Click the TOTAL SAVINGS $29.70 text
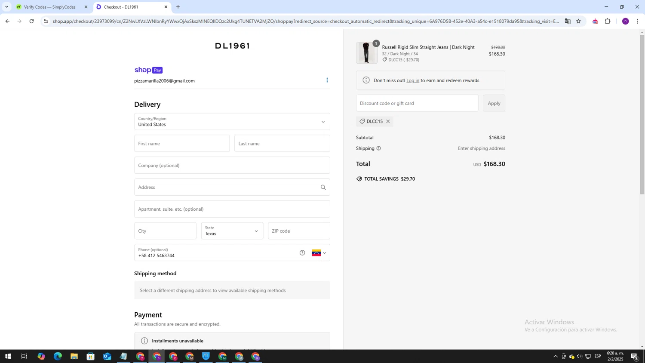 [390, 179]
